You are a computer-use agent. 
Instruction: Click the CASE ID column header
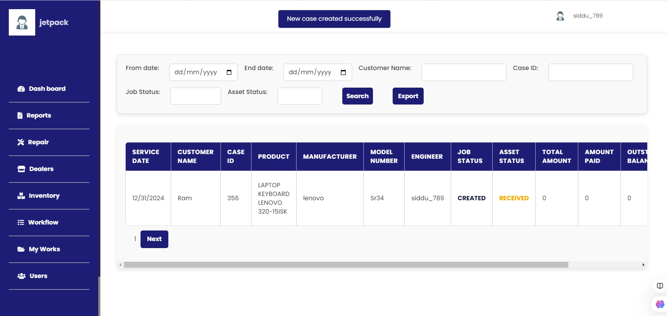click(x=236, y=157)
